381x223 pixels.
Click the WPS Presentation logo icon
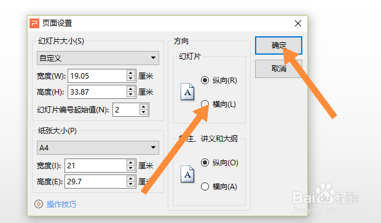click(34, 23)
